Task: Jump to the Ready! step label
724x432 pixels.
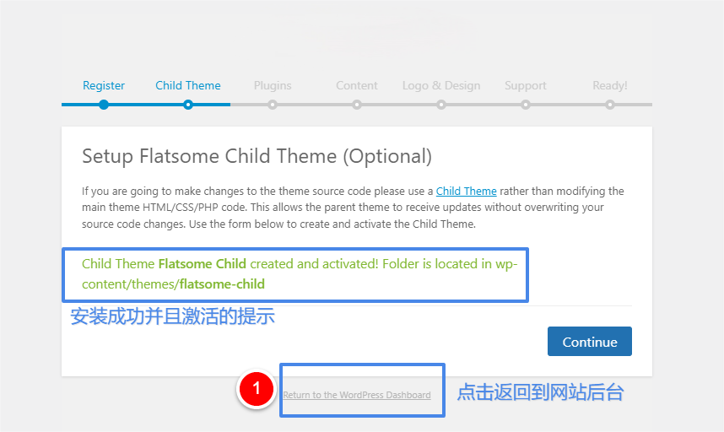Action: (609, 85)
